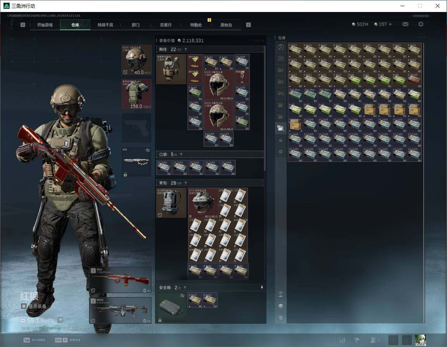
Task: Click the swap arrows on safe box
Action: click(182, 295)
